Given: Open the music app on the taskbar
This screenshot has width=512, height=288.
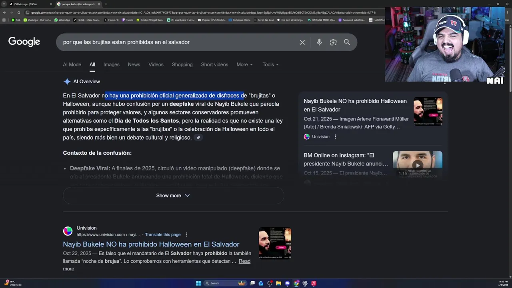Looking at the screenshot, I should [314, 283].
